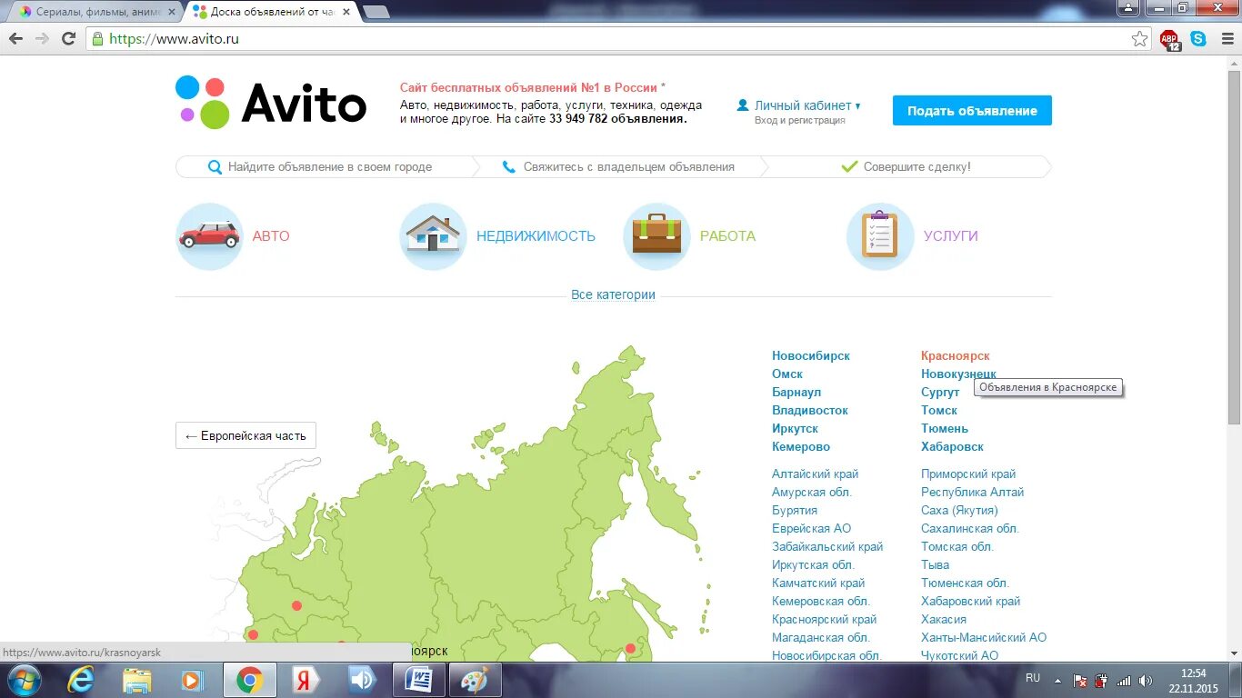Screen dimensions: 1242x698
Task: Select city Барнаул
Action: 796,392
